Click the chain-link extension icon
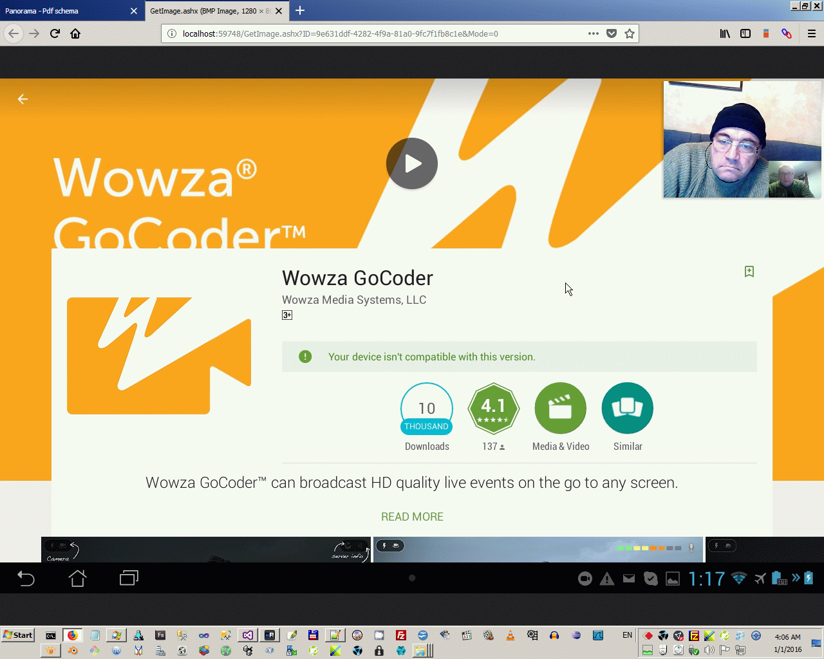The image size is (824, 659). (787, 33)
